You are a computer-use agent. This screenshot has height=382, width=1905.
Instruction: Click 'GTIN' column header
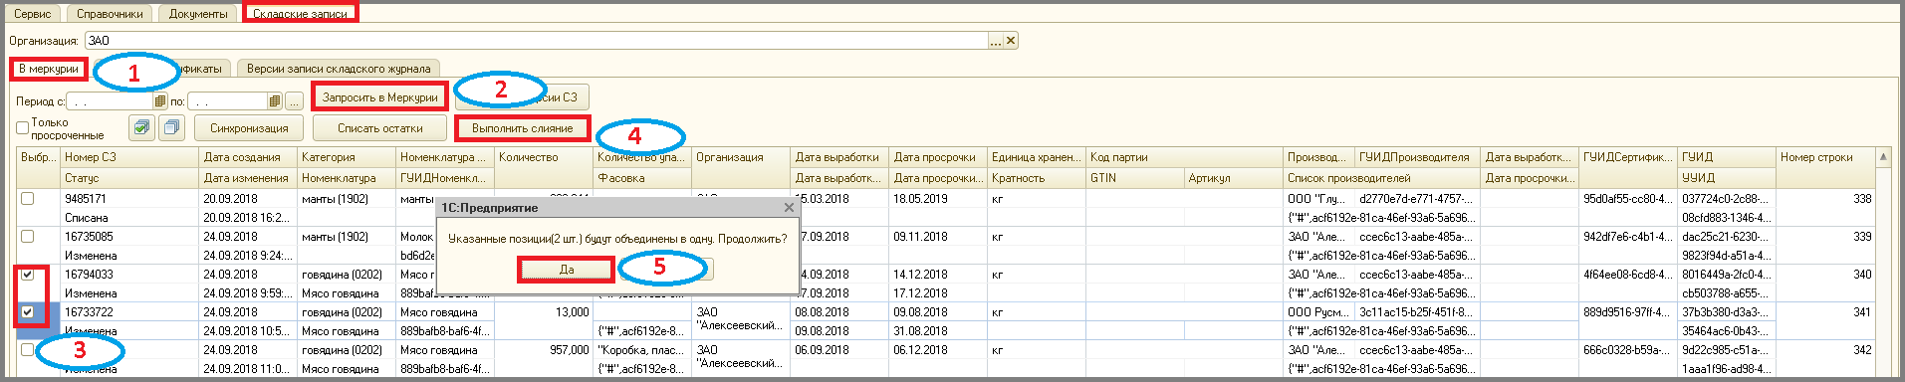[1136, 178]
